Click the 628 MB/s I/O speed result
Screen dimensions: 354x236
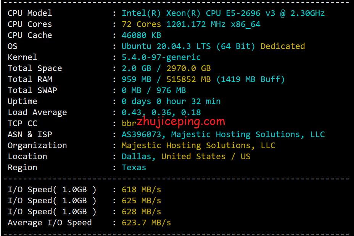coord(141,212)
